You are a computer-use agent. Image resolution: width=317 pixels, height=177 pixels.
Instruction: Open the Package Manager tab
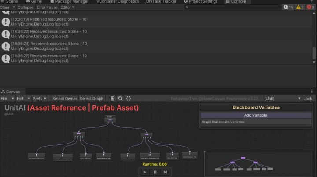(x=70, y=2)
